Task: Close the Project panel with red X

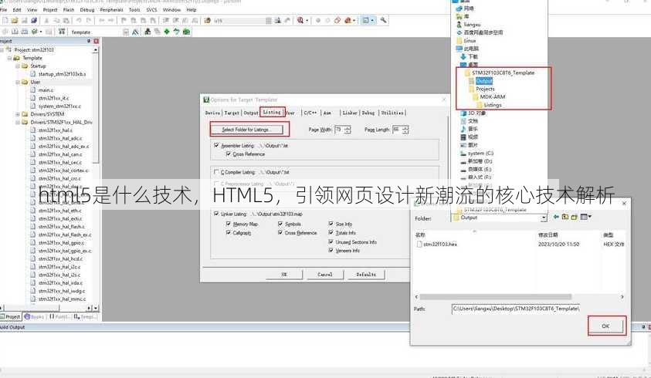Action: (96, 41)
